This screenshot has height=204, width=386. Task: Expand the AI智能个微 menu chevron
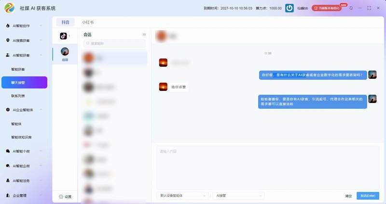(x=41, y=151)
